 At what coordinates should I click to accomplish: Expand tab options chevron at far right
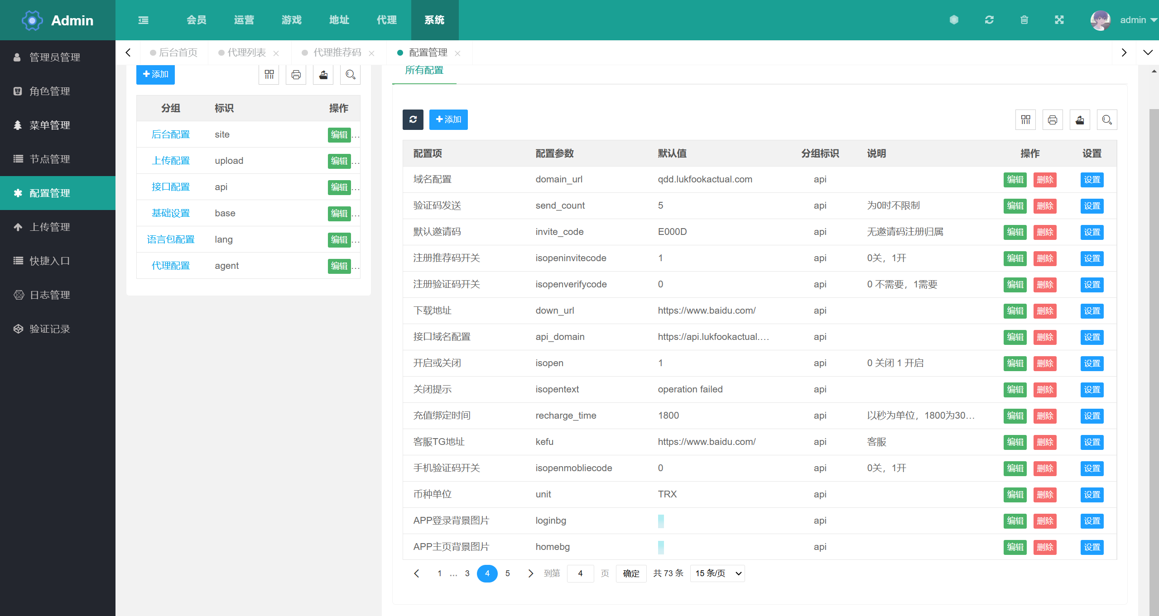[1148, 53]
